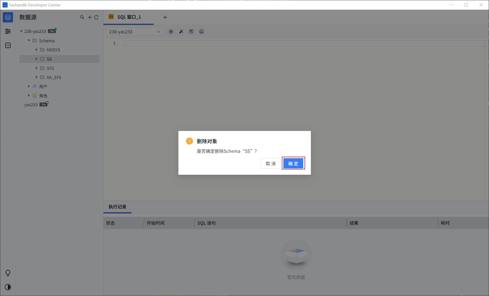Select the yas233 connection
Screen dimensions: 489x296
click(31, 105)
